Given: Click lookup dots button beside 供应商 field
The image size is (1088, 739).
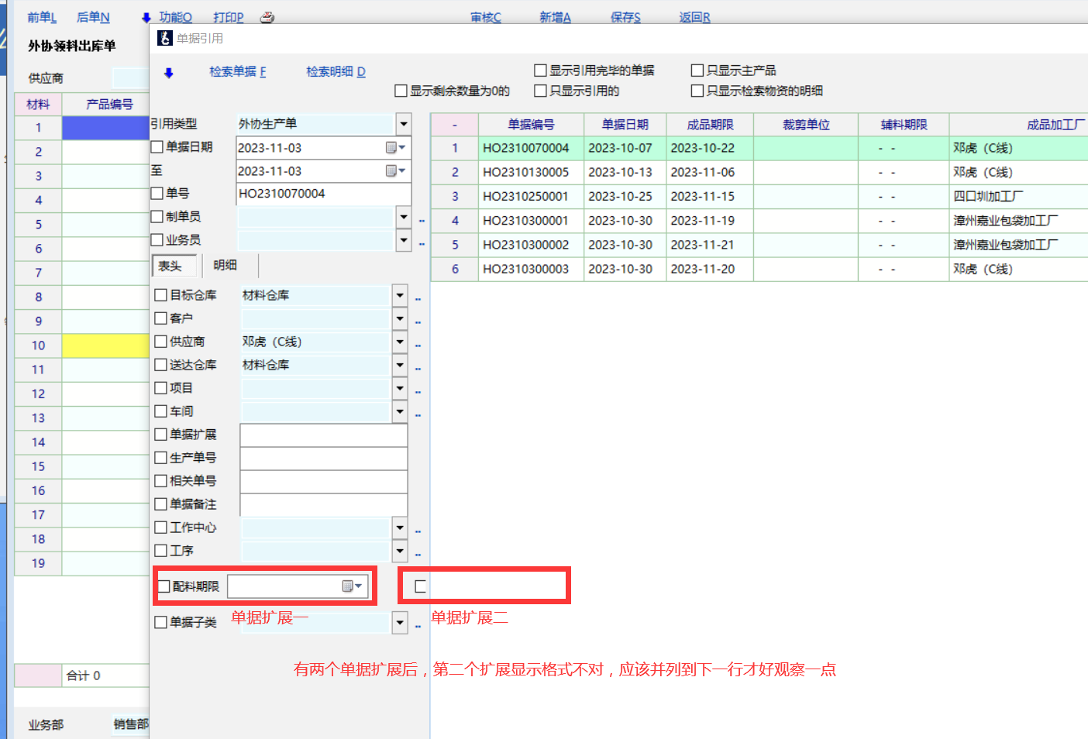Looking at the screenshot, I should [418, 345].
